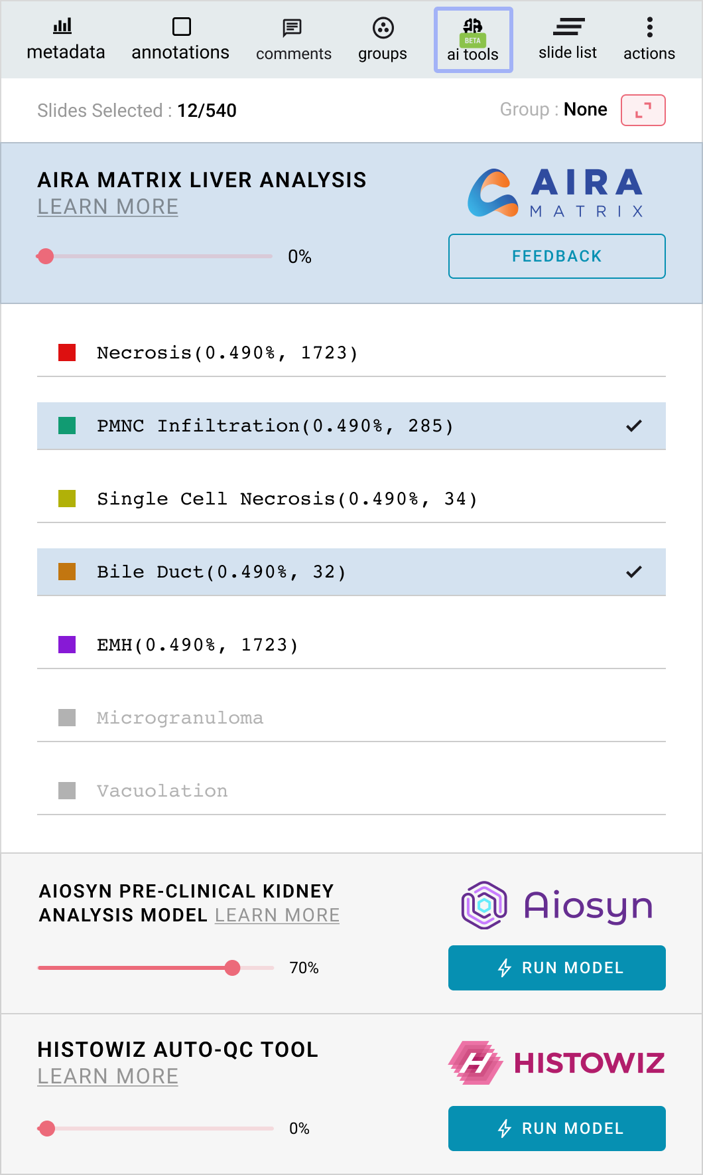Click the purple EMH color swatch
The image size is (703, 1175).
point(67,645)
